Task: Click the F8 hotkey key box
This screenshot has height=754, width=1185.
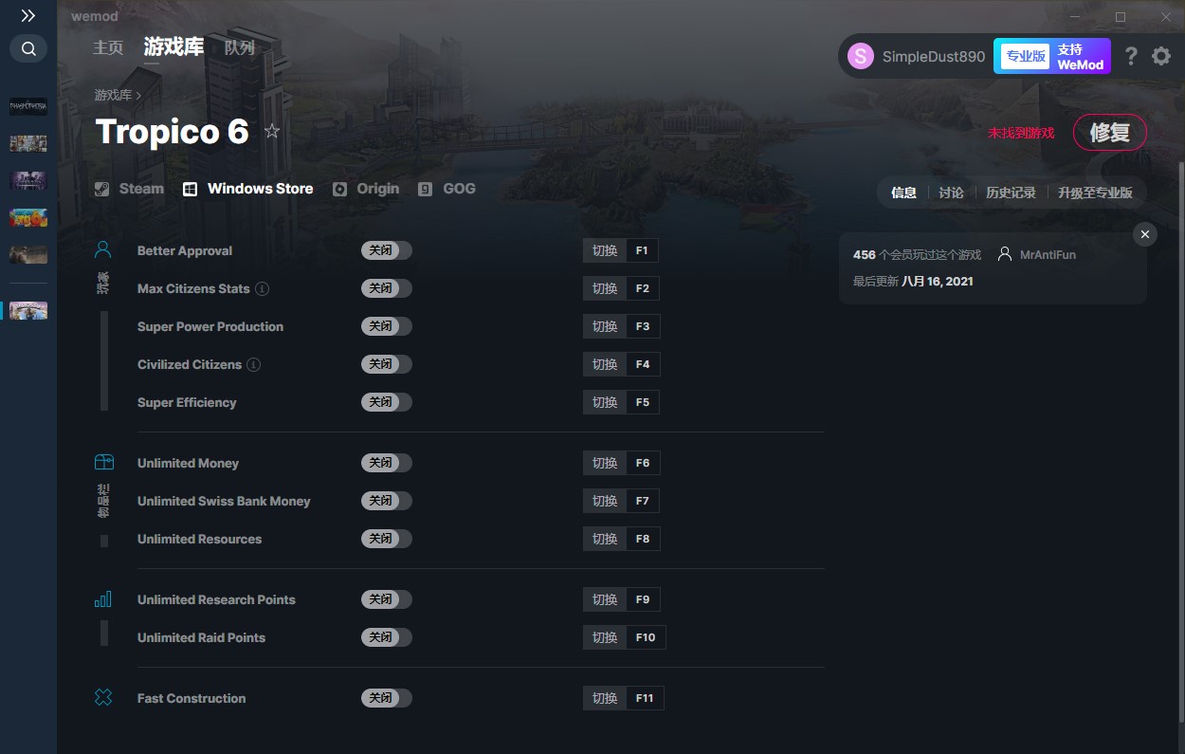Action: point(643,539)
